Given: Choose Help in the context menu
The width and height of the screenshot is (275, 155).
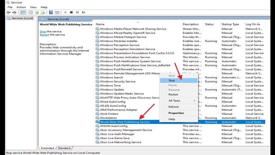Looking at the screenshot, I should [179, 119].
